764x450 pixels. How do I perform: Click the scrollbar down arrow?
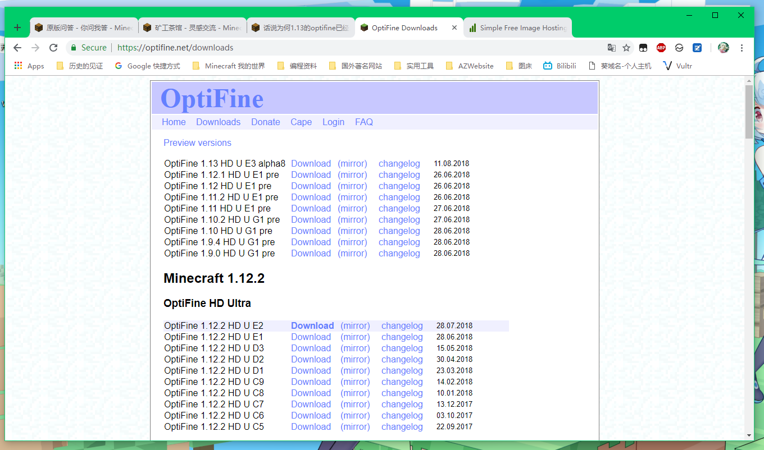tap(749, 435)
